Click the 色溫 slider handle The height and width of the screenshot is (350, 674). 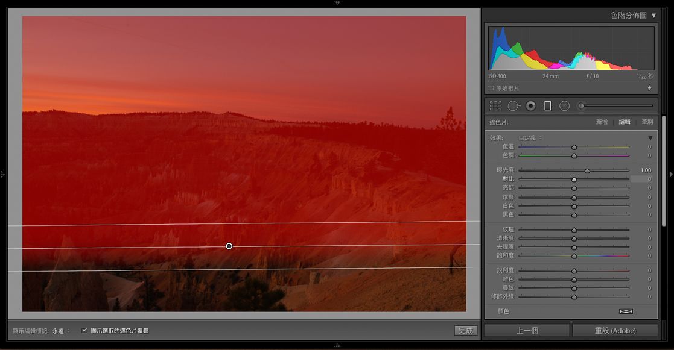coord(574,147)
